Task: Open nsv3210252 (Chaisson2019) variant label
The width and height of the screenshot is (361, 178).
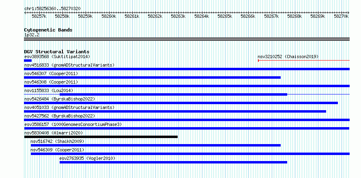Action: click(288, 57)
